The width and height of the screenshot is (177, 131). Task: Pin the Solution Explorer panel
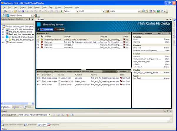click(29, 19)
